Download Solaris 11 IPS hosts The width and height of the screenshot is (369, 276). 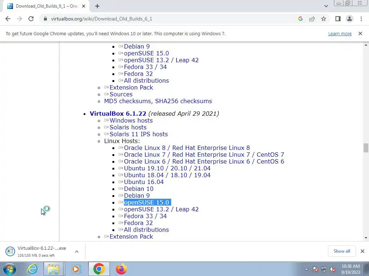coord(139,134)
